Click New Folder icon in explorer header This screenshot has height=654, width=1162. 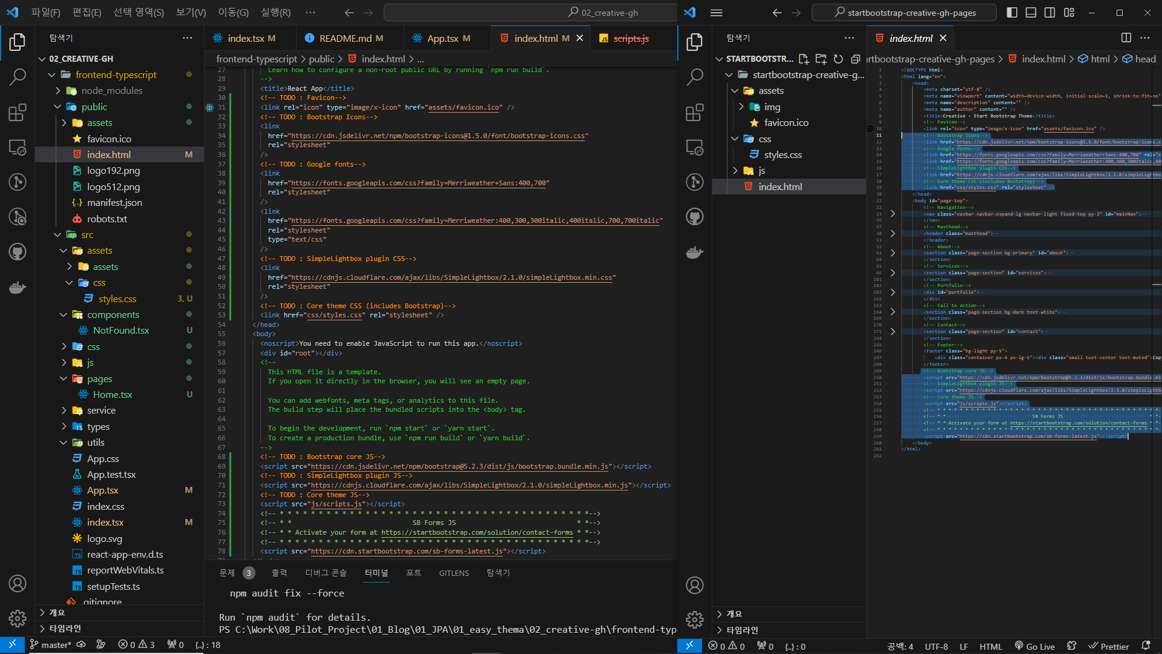[821, 59]
